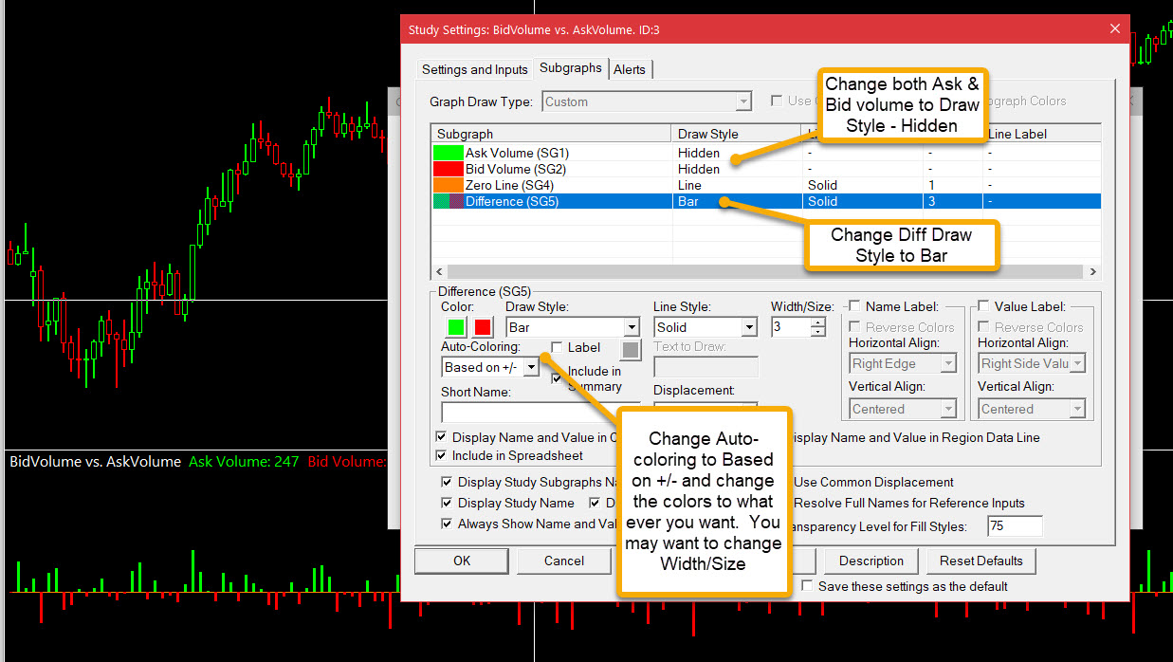Click the green swatch in Ask Volume row
This screenshot has width=1173, height=662.
pyautogui.click(x=448, y=153)
